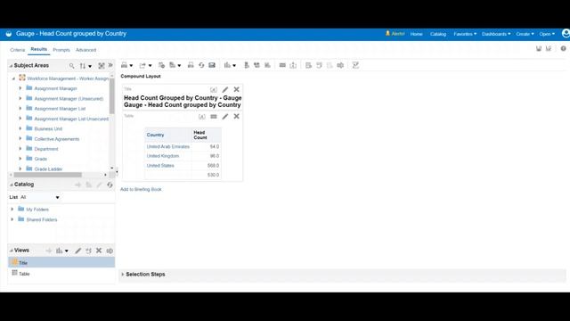The width and height of the screenshot is (570, 321).
Task: Open the help icon at top right
Action: click(563, 48)
